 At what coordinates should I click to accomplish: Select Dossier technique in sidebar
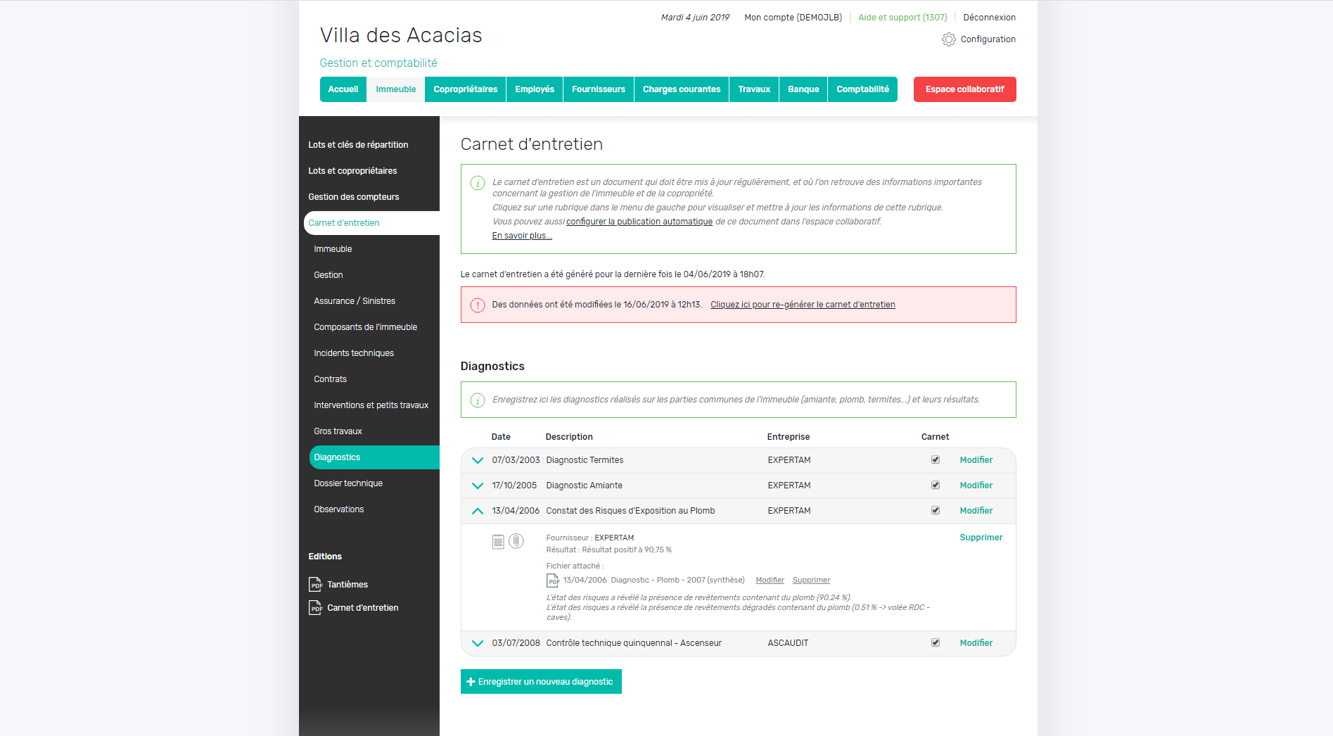click(x=348, y=483)
